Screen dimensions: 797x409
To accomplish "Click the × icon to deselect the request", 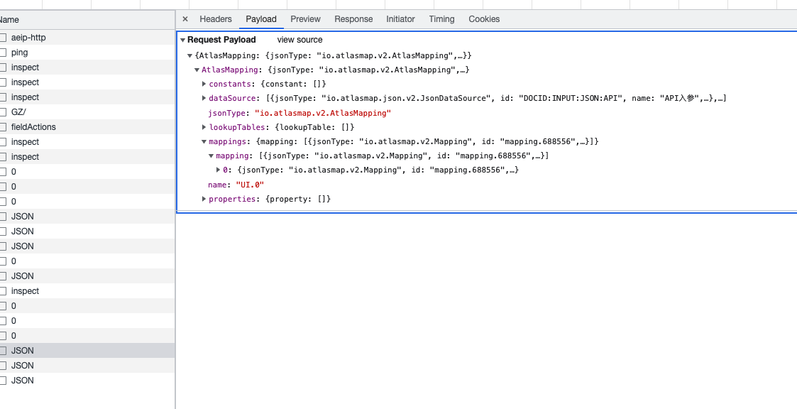I will point(187,19).
